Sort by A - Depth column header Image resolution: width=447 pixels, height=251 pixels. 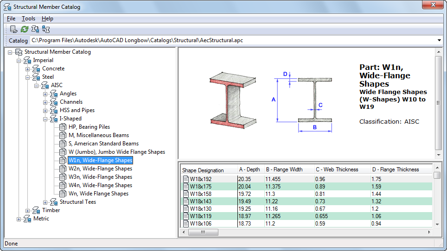tap(250, 169)
